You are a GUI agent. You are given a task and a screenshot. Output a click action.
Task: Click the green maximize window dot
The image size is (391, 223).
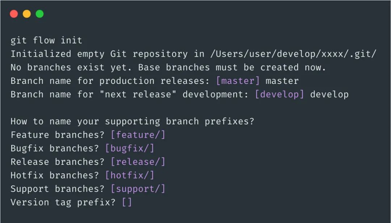click(40, 14)
